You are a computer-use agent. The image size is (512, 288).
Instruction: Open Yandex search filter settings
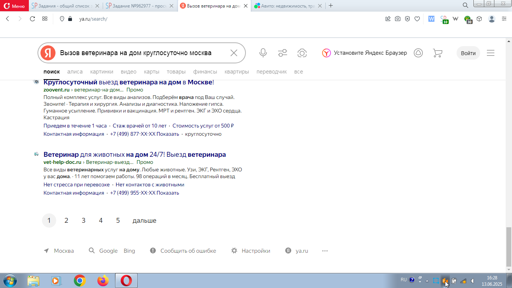pos(283,53)
